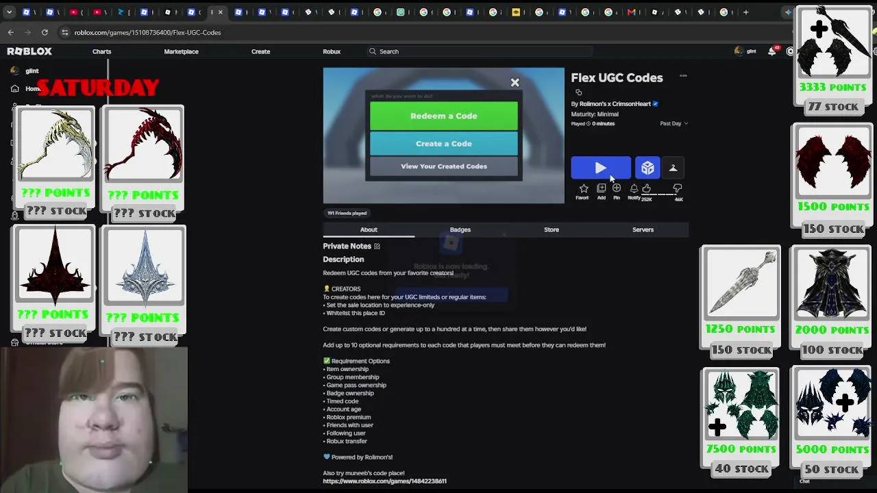Launch the game with the Play button
Image resolution: width=877 pixels, height=493 pixels.
pos(601,168)
